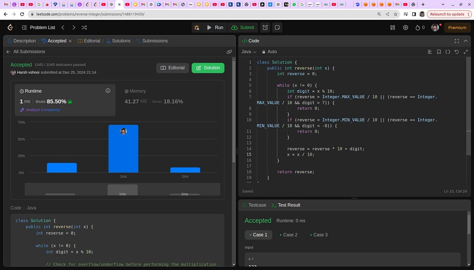Collapse the Code panel with the chevron
The width and height of the screenshot is (474, 270).
[465, 41]
